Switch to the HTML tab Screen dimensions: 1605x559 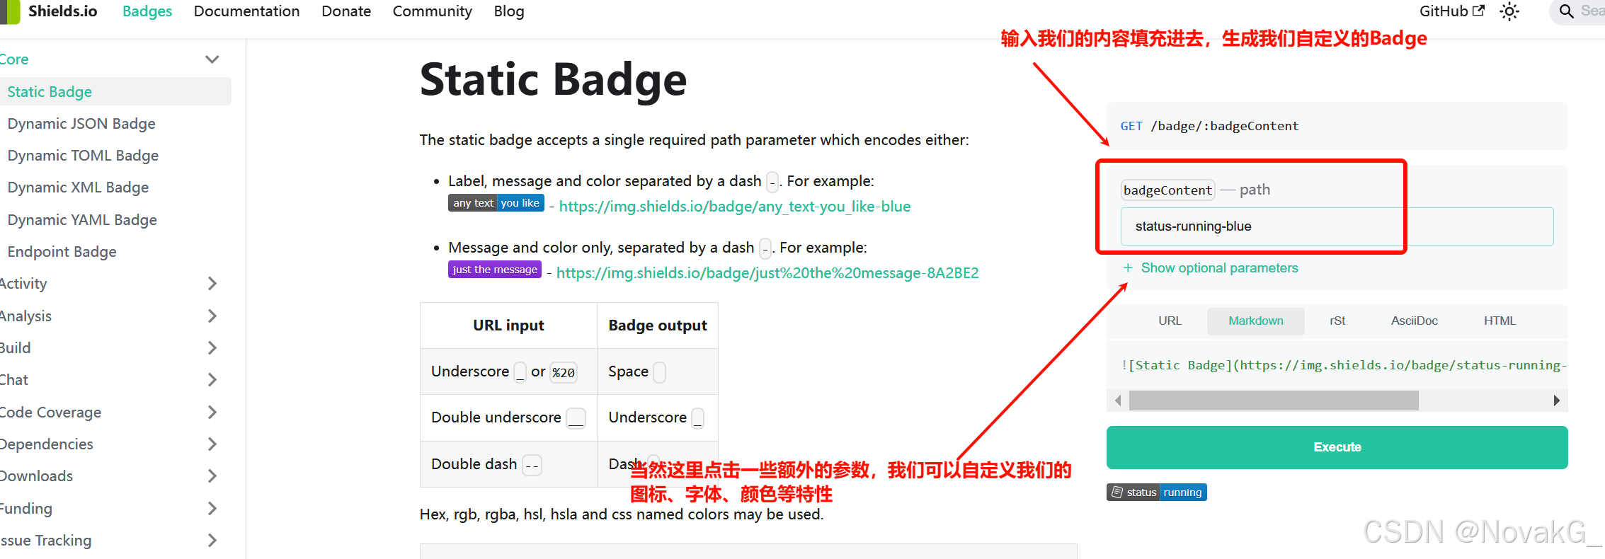1500,321
